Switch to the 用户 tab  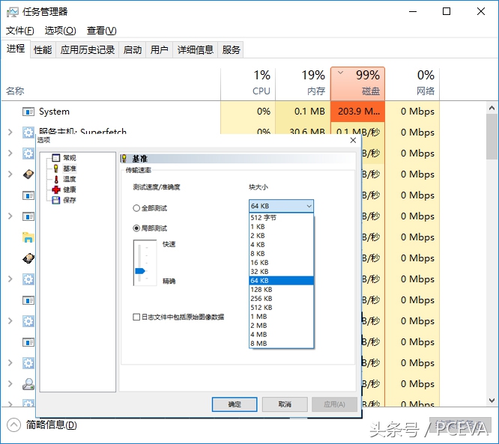click(x=159, y=49)
